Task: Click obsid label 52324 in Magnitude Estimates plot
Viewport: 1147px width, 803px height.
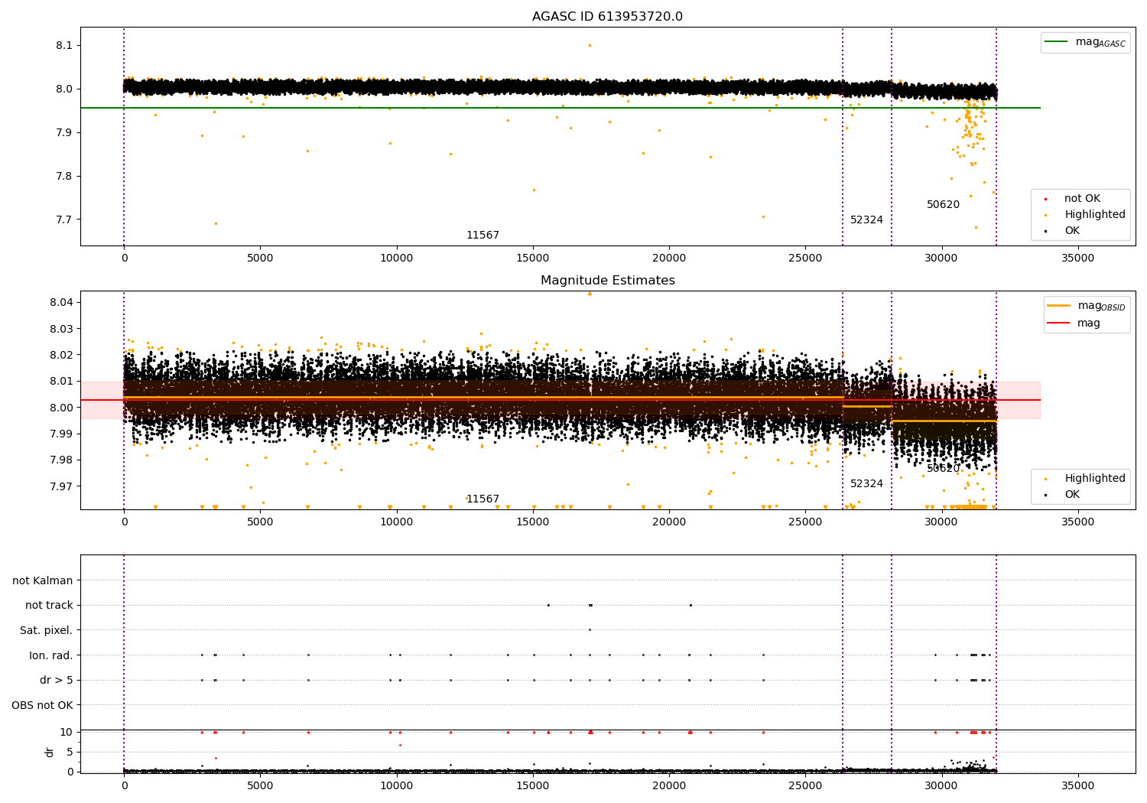Action: coord(866,484)
